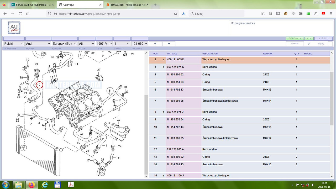Open the Brand dropdown set to Audi

point(38,44)
